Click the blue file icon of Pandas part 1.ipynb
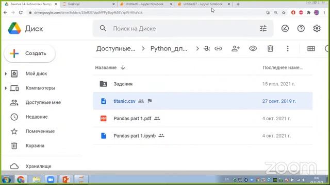Viewport: 330px width, 185px height. click(x=104, y=136)
